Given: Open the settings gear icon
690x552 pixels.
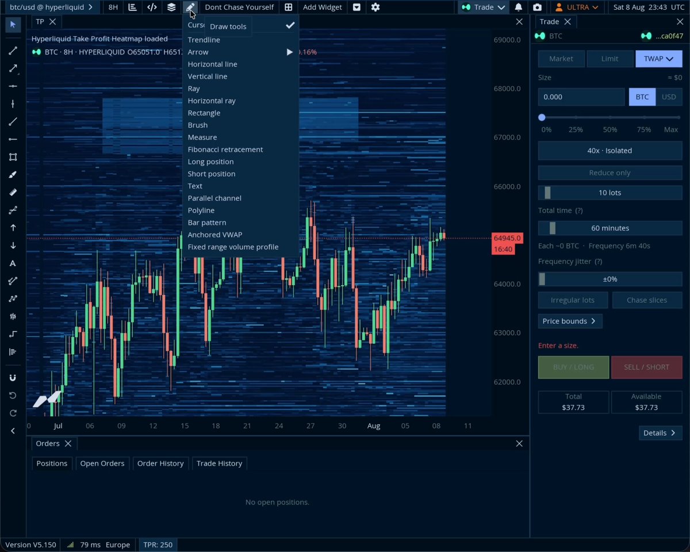Looking at the screenshot, I should click(375, 7).
